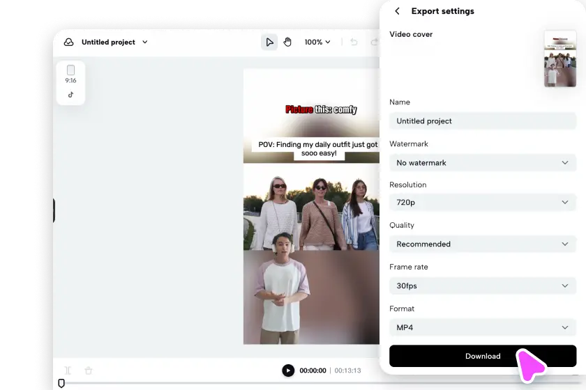Click the cloud save icon
This screenshot has height=390, width=586.
(x=68, y=42)
